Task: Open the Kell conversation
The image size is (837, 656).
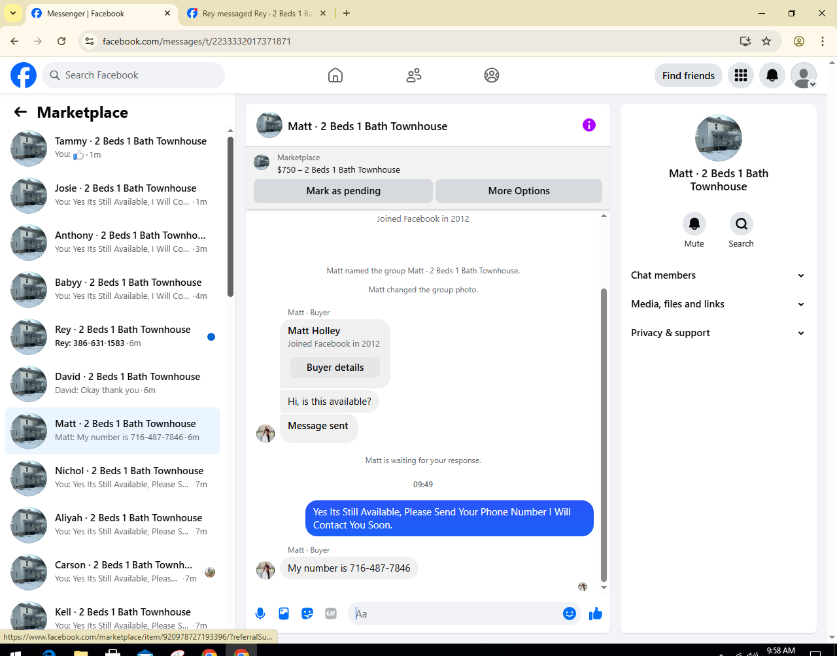Action: point(112,615)
